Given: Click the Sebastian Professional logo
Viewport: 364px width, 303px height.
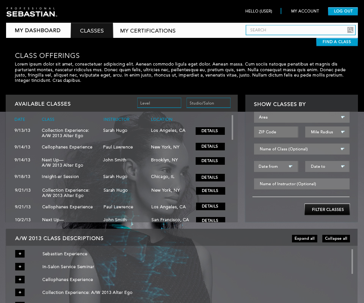Looking at the screenshot, I should click(x=31, y=12).
